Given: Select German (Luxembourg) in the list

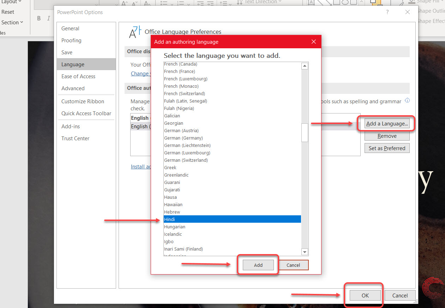Looking at the screenshot, I should (x=232, y=153).
